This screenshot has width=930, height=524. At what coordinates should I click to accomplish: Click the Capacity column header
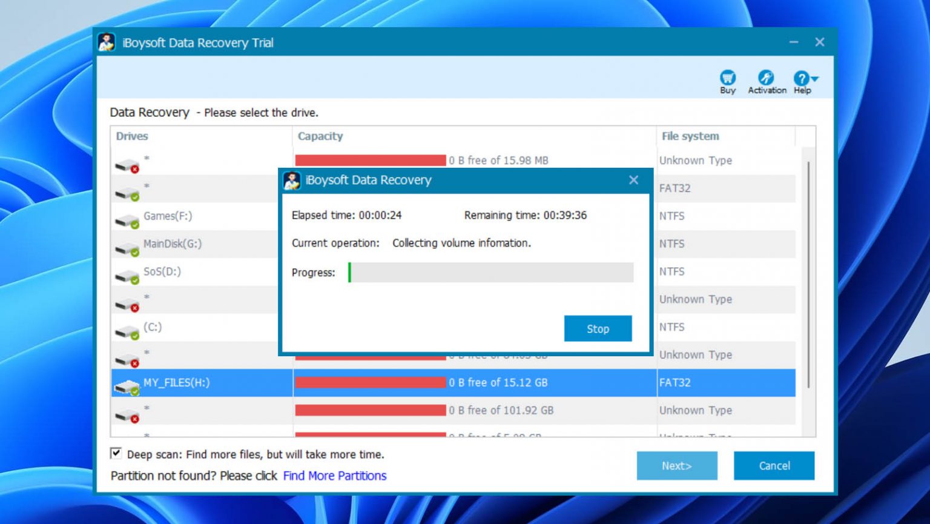click(x=321, y=136)
